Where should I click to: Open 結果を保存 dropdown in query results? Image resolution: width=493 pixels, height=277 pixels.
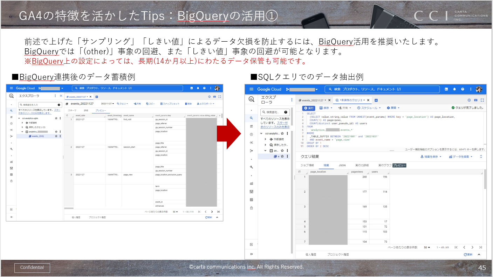pyautogui.click(x=431, y=157)
